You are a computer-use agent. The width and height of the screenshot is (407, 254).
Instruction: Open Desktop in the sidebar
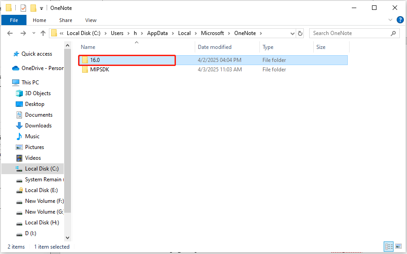[30, 104]
